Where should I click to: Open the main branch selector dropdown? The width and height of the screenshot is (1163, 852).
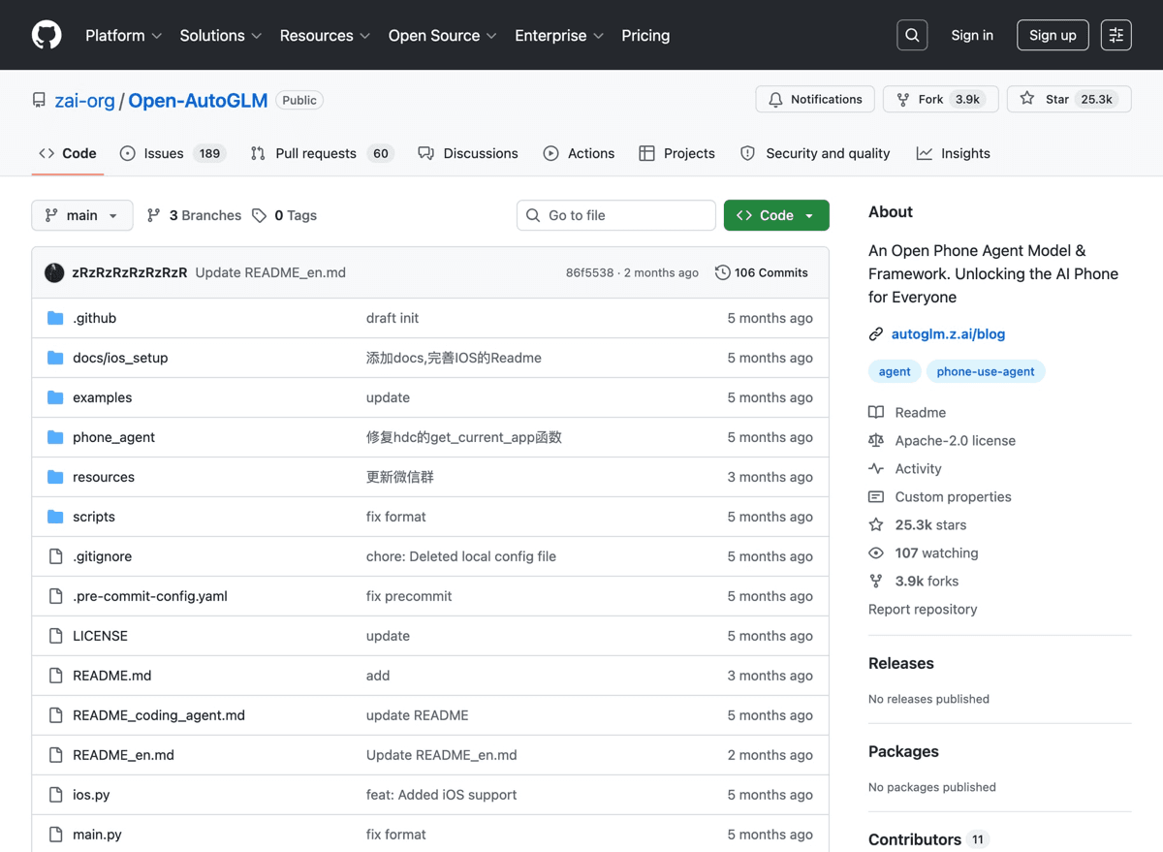(82, 215)
